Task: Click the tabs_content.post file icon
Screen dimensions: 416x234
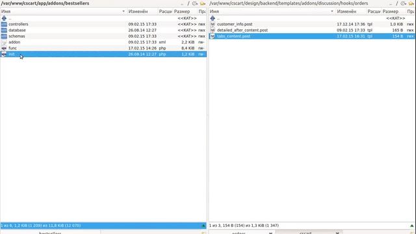Action: (213, 36)
